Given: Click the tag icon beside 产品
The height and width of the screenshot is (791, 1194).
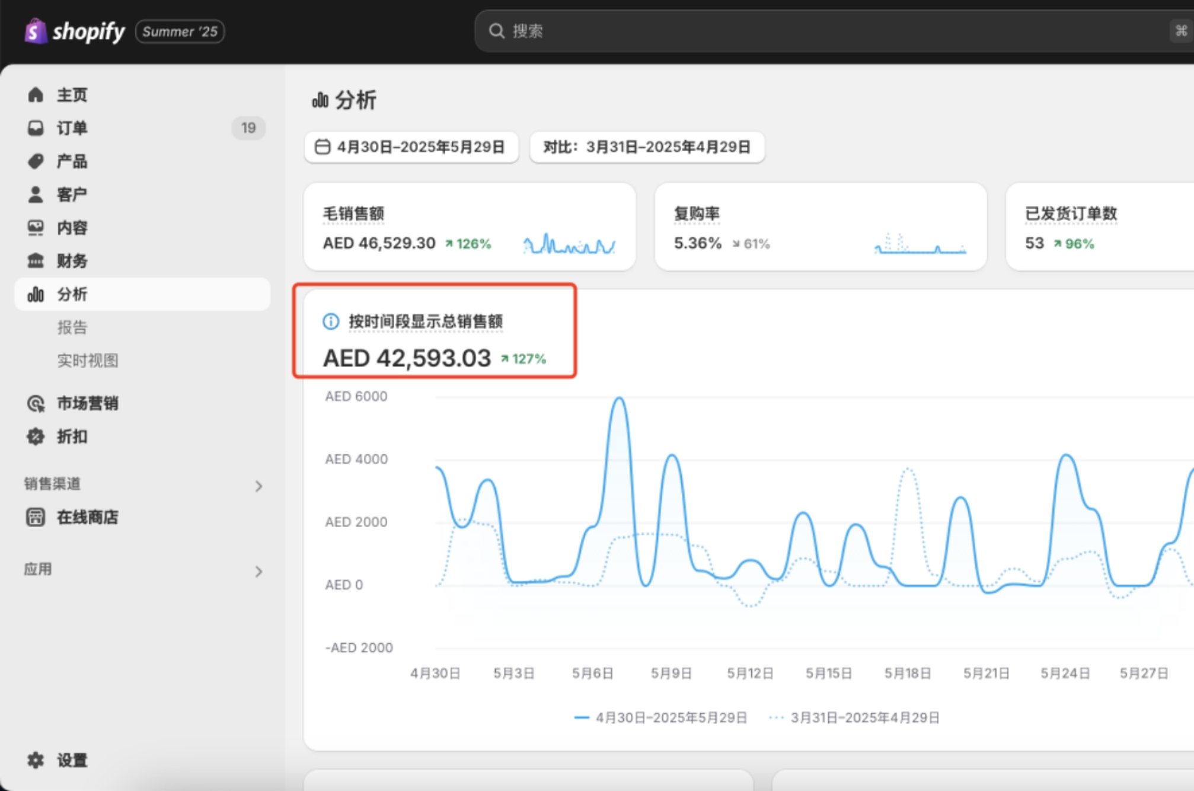Looking at the screenshot, I should pos(36,161).
